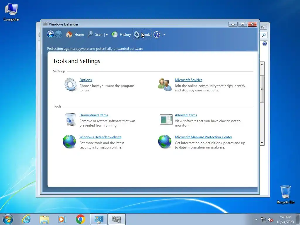Image resolution: width=300 pixels, height=225 pixels.
Task: Click the globe beside Windows Defender website
Action: [x=69, y=142]
